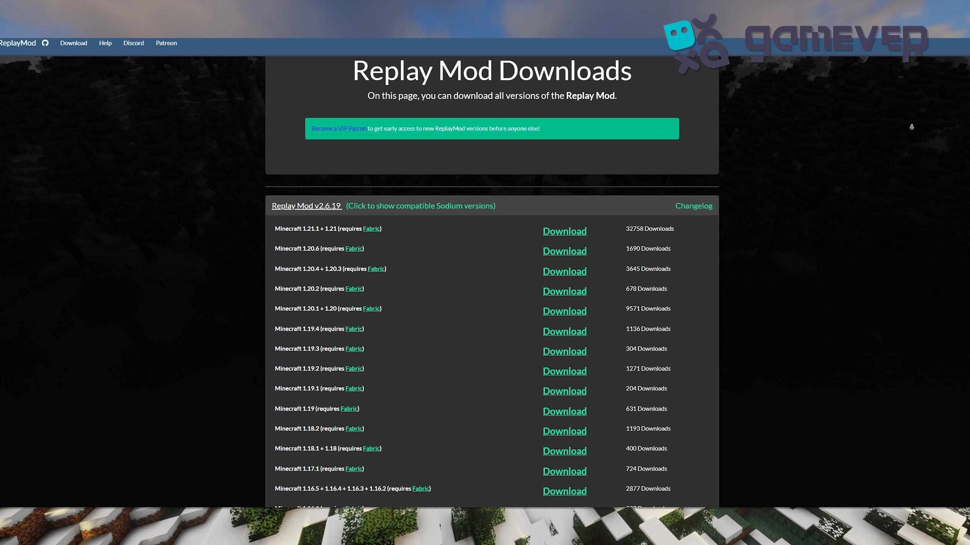Open the Fabric link for Minecraft 1.17.1
The height and width of the screenshot is (545, 970).
354,468
